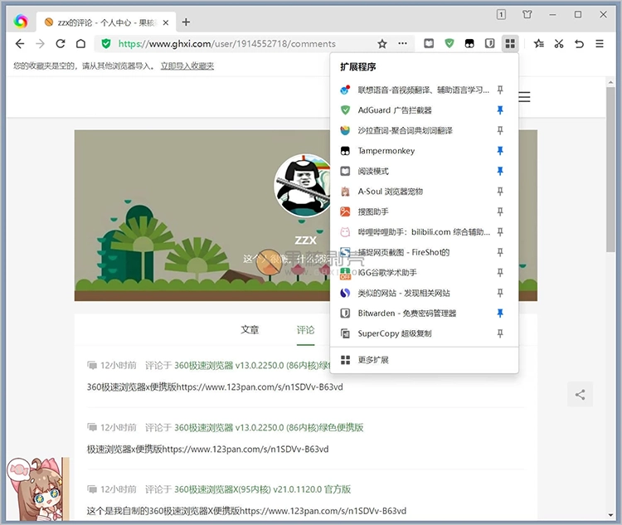Open the website's hamburger navigation menu

pos(524,97)
